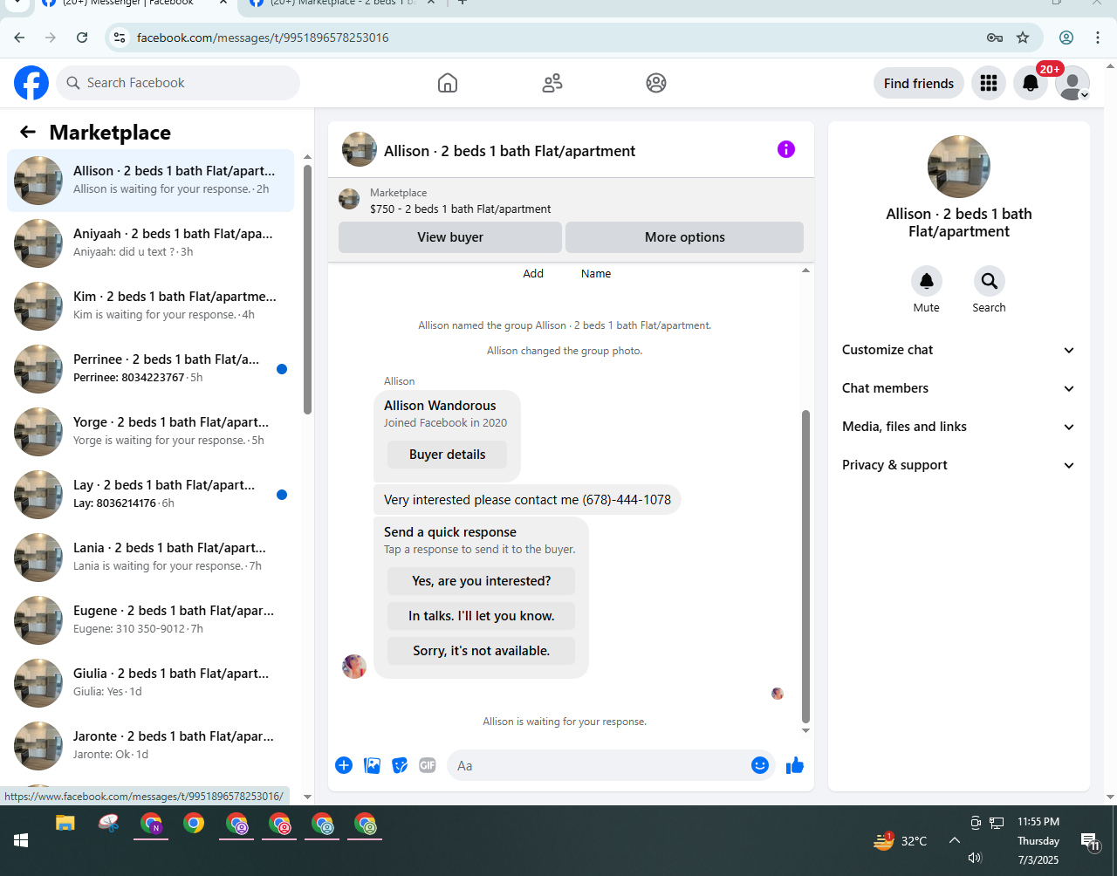Choose a sticker from the composer

pos(400,765)
